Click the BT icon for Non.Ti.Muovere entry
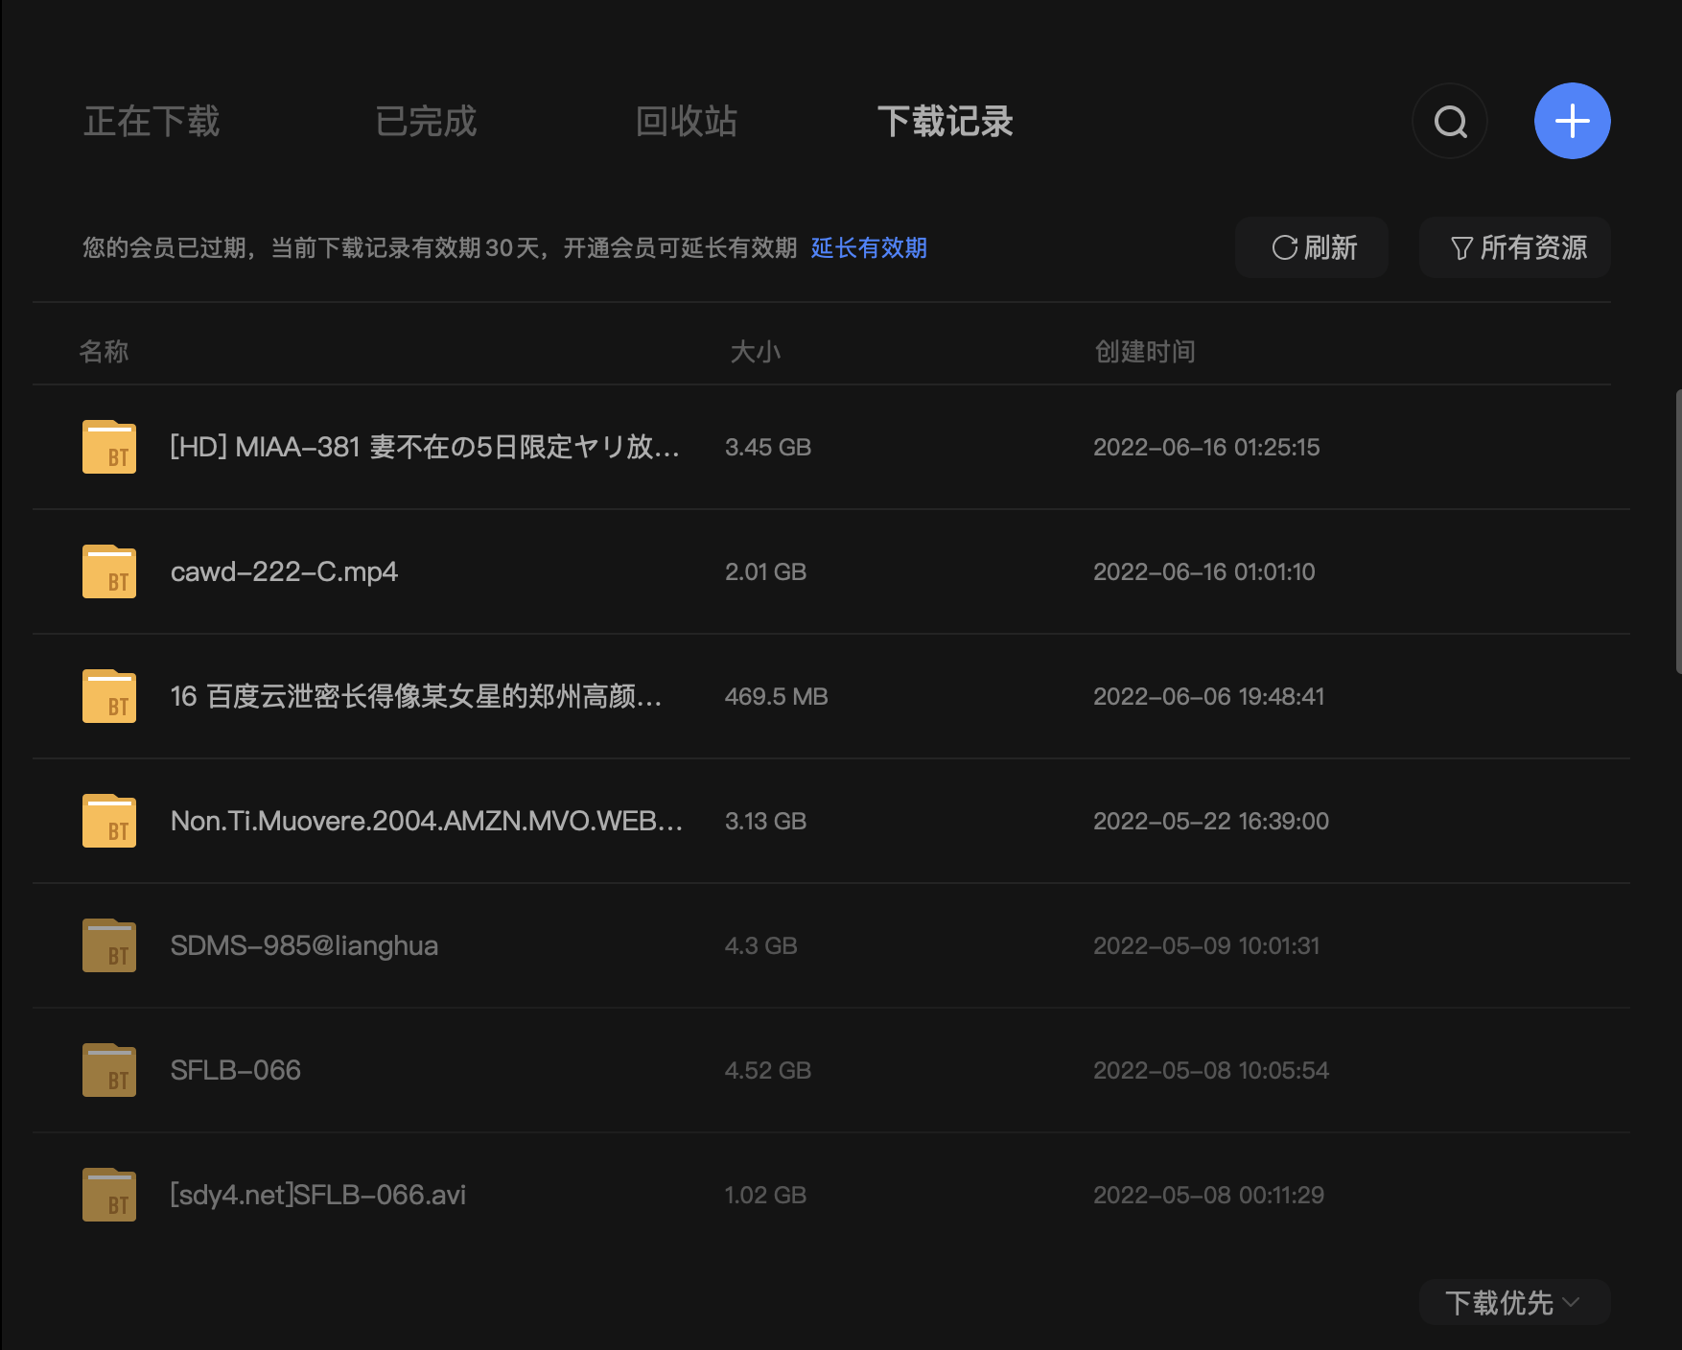 (x=108, y=821)
